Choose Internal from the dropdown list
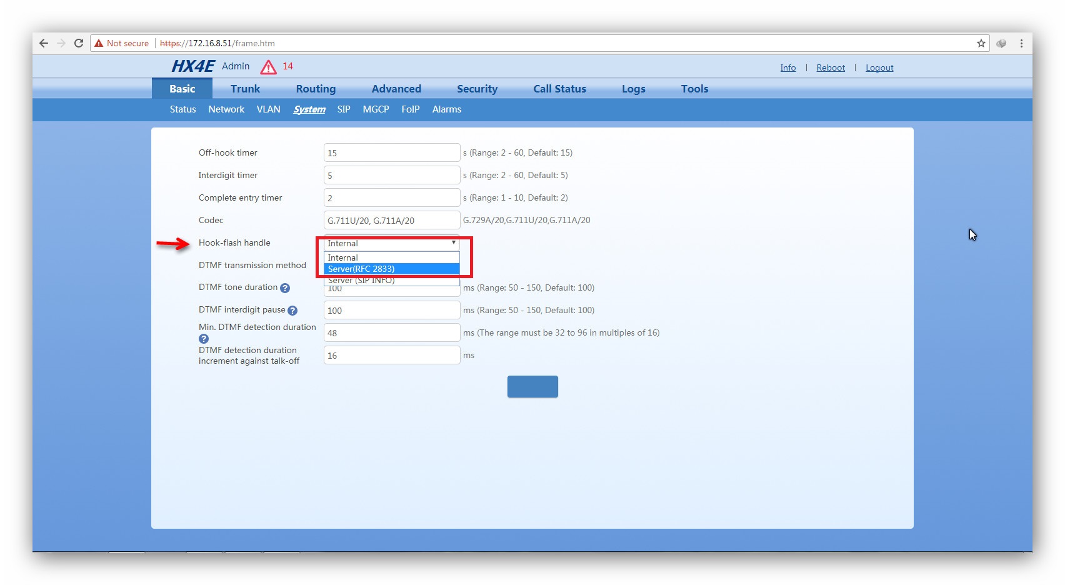Image resolution: width=1065 pixels, height=585 pixels. click(x=391, y=257)
